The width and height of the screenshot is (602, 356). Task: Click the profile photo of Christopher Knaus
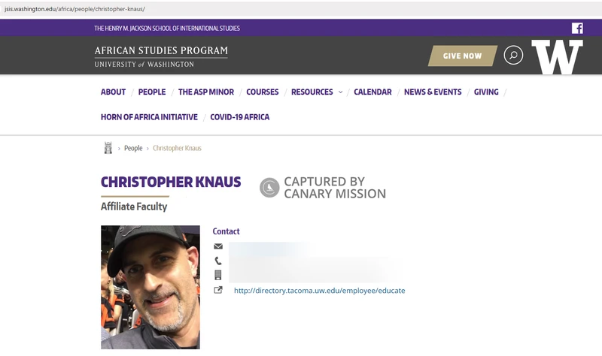pyautogui.click(x=150, y=287)
